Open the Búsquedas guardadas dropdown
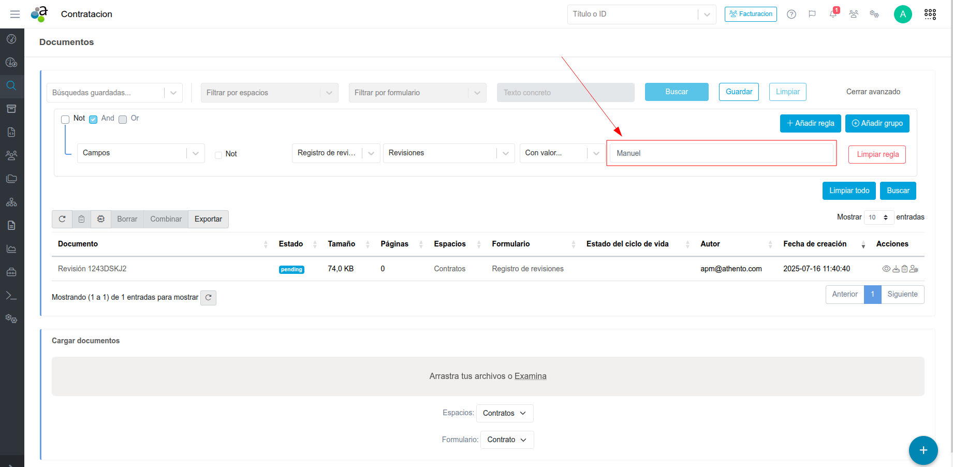Screen dimensions: 953x467 pyautogui.click(x=114, y=93)
